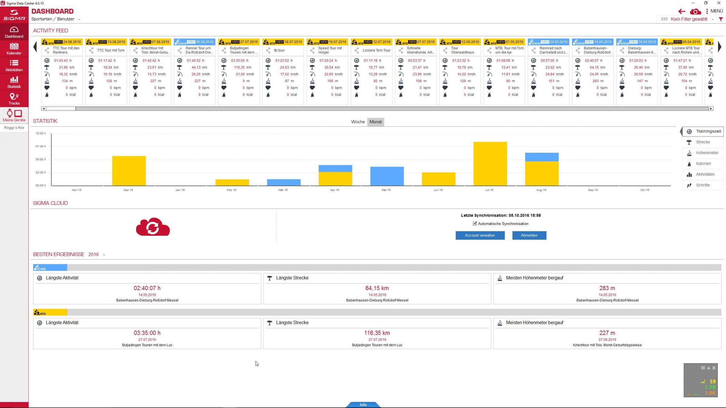Open the Kalender sidebar icon
This screenshot has width=726, height=408.
coord(14,49)
